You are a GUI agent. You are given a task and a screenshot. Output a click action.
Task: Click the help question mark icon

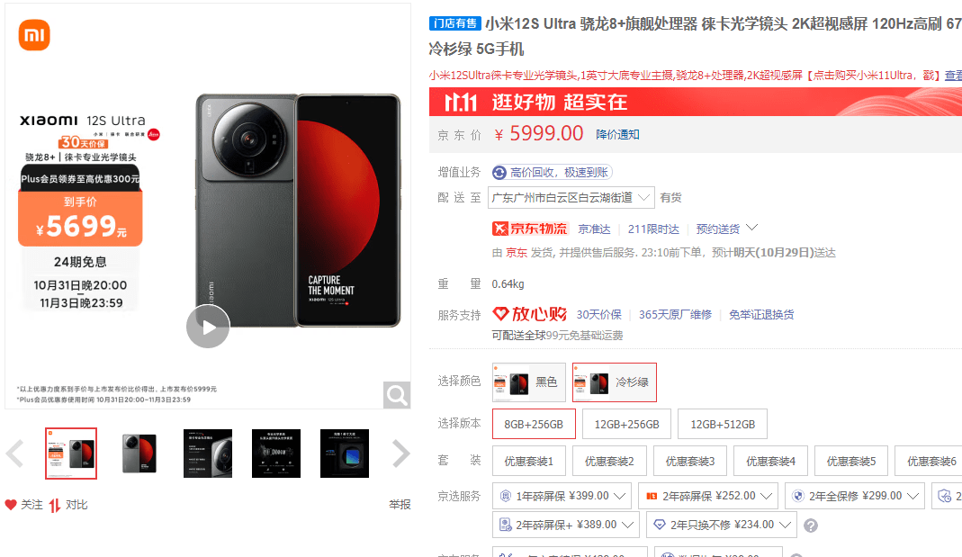(811, 526)
